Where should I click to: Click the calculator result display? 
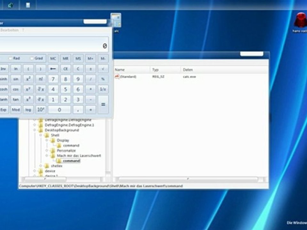pyautogui.click(x=54, y=45)
